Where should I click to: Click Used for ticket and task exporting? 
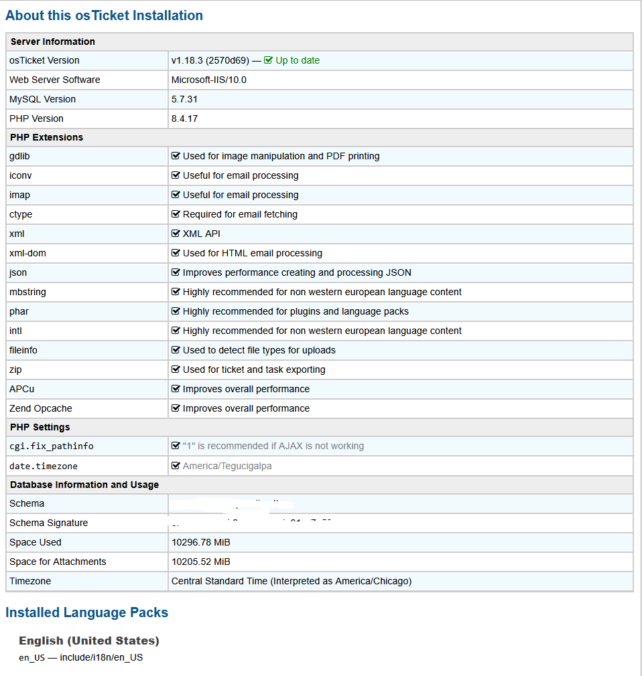[x=254, y=369]
